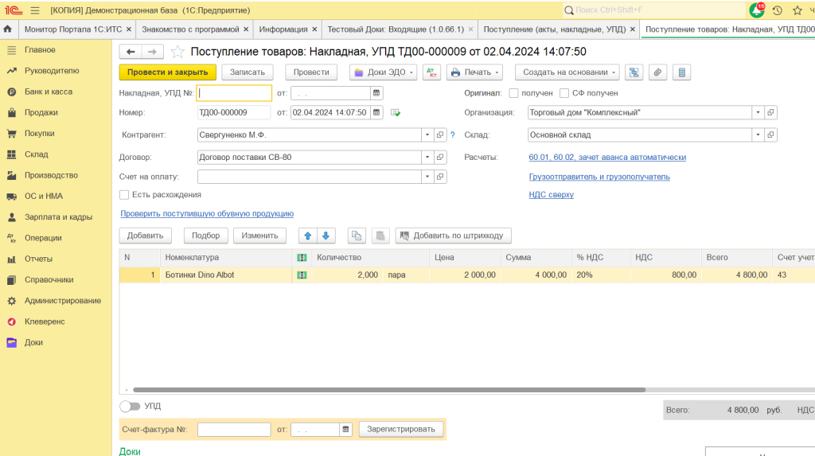
Task: Open Контрагент card with open icon
Action: pyautogui.click(x=440, y=134)
